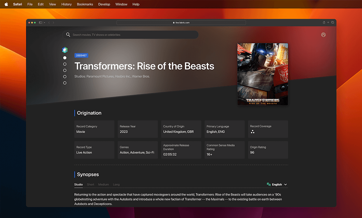Click the Record Type value Live Action
362x218 pixels.
(84, 152)
